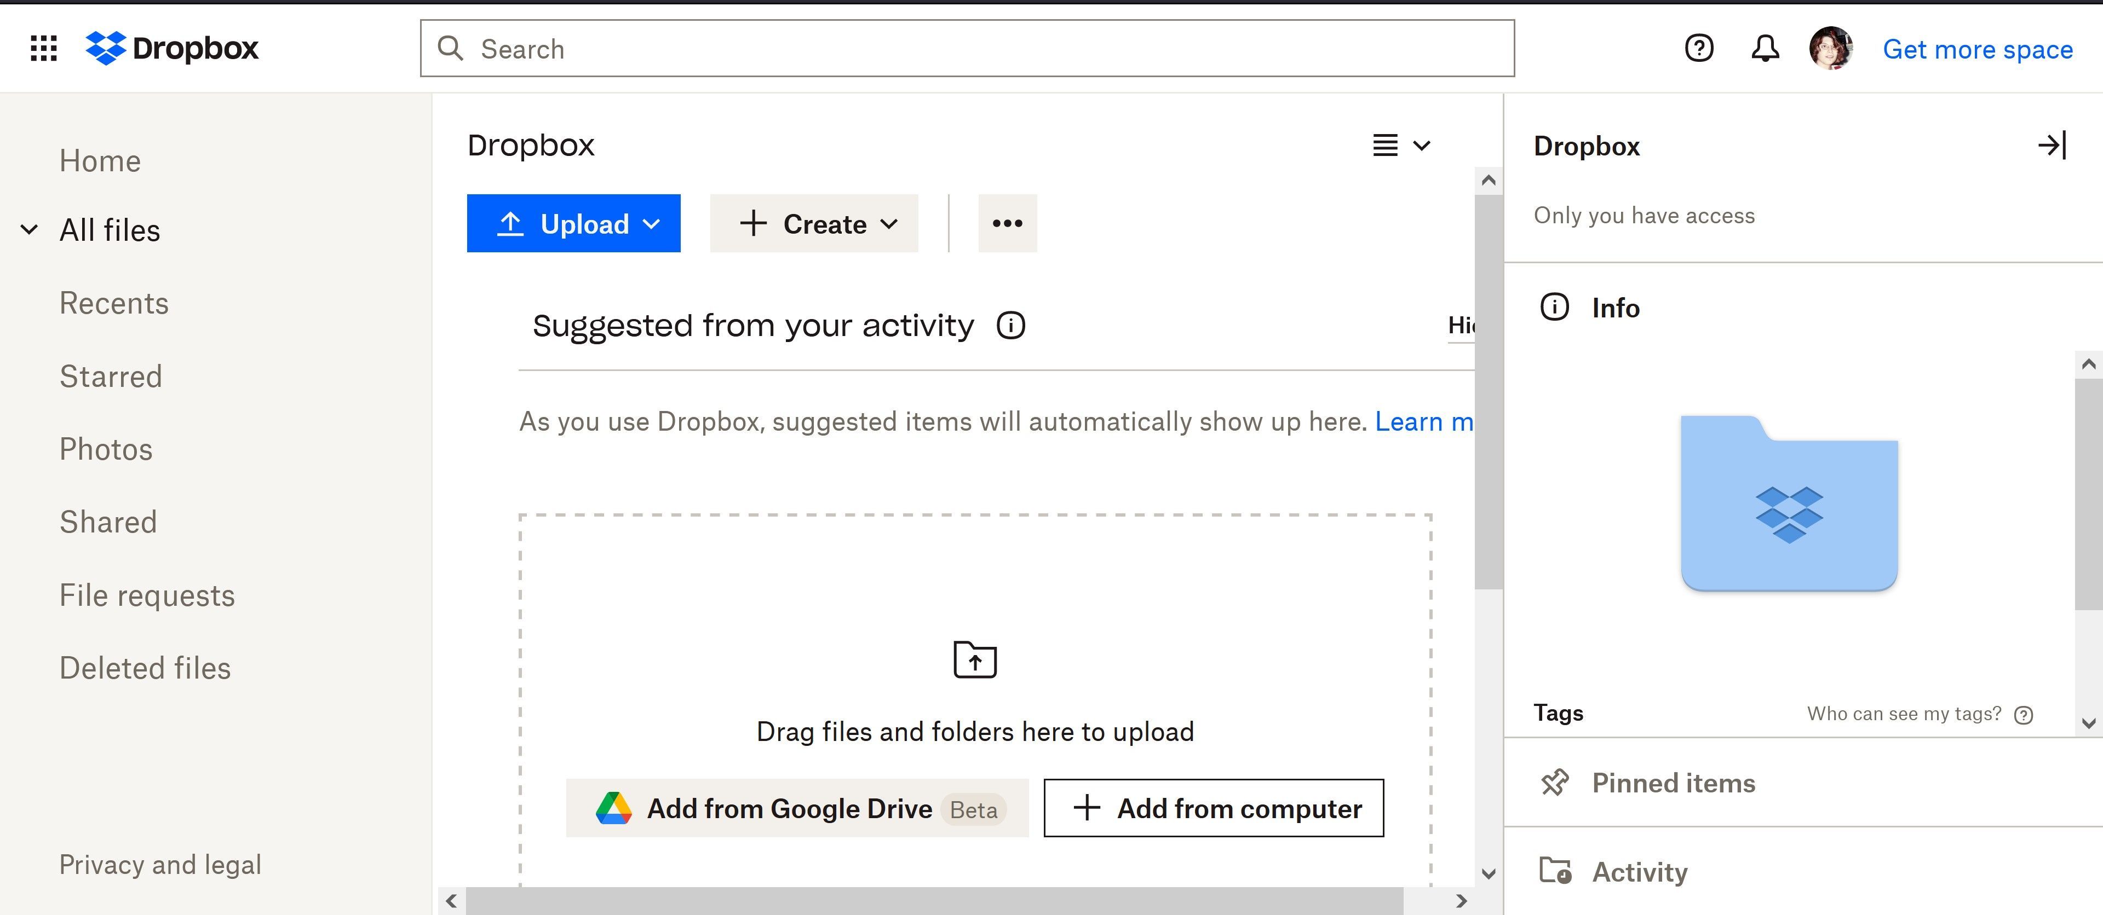Click the search magnifier icon

[450, 48]
